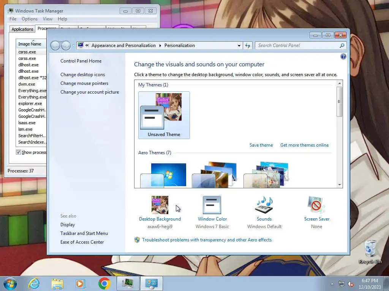The height and width of the screenshot is (291, 389).
Task: Show hidden icons arrow in system tray
Action: click(332, 284)
